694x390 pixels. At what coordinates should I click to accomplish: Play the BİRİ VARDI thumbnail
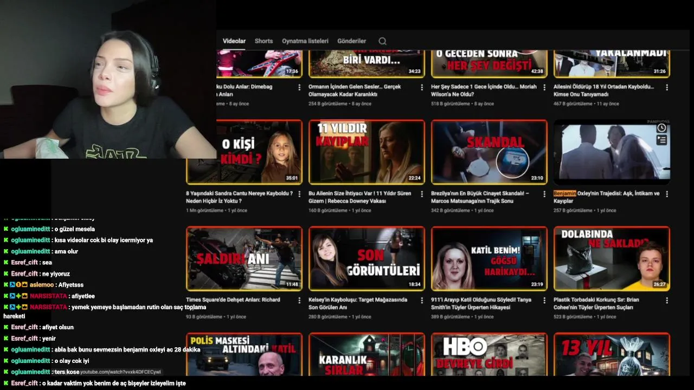(367, 64)
